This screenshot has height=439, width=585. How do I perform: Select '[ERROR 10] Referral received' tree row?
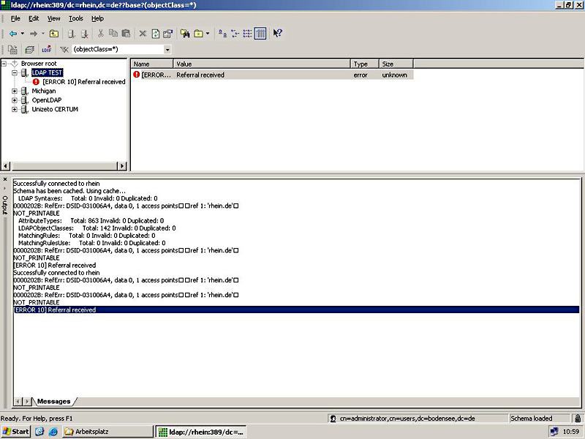tap(84, 82)
